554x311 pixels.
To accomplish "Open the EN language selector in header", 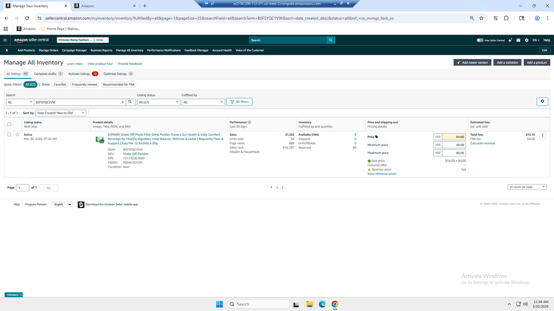I will click(536, 40).
